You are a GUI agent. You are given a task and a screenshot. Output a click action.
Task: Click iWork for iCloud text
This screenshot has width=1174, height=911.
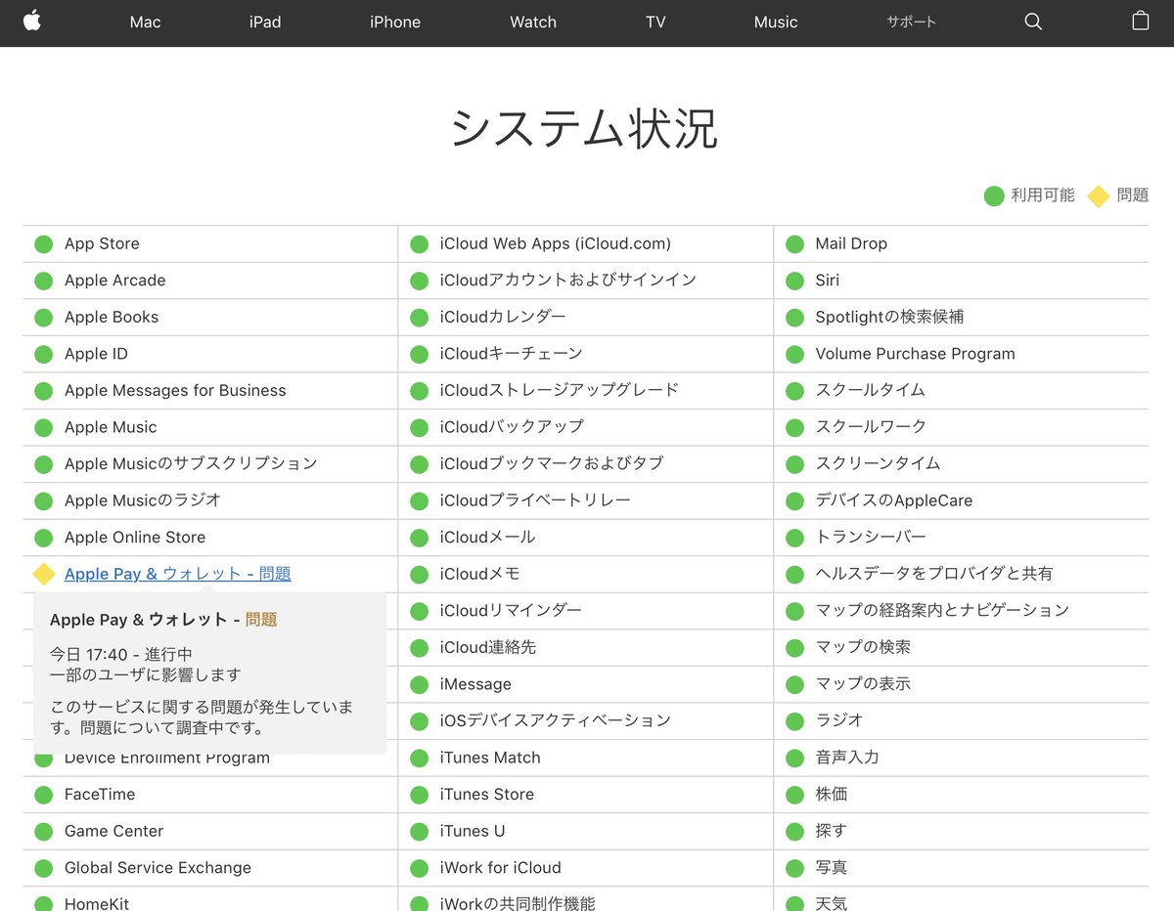point(501,868)
